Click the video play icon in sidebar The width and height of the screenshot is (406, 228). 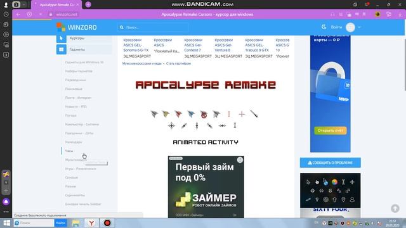[6, 35]
